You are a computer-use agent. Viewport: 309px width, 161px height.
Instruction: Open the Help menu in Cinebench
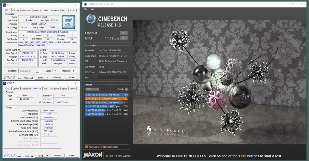(x=92, y=9)
